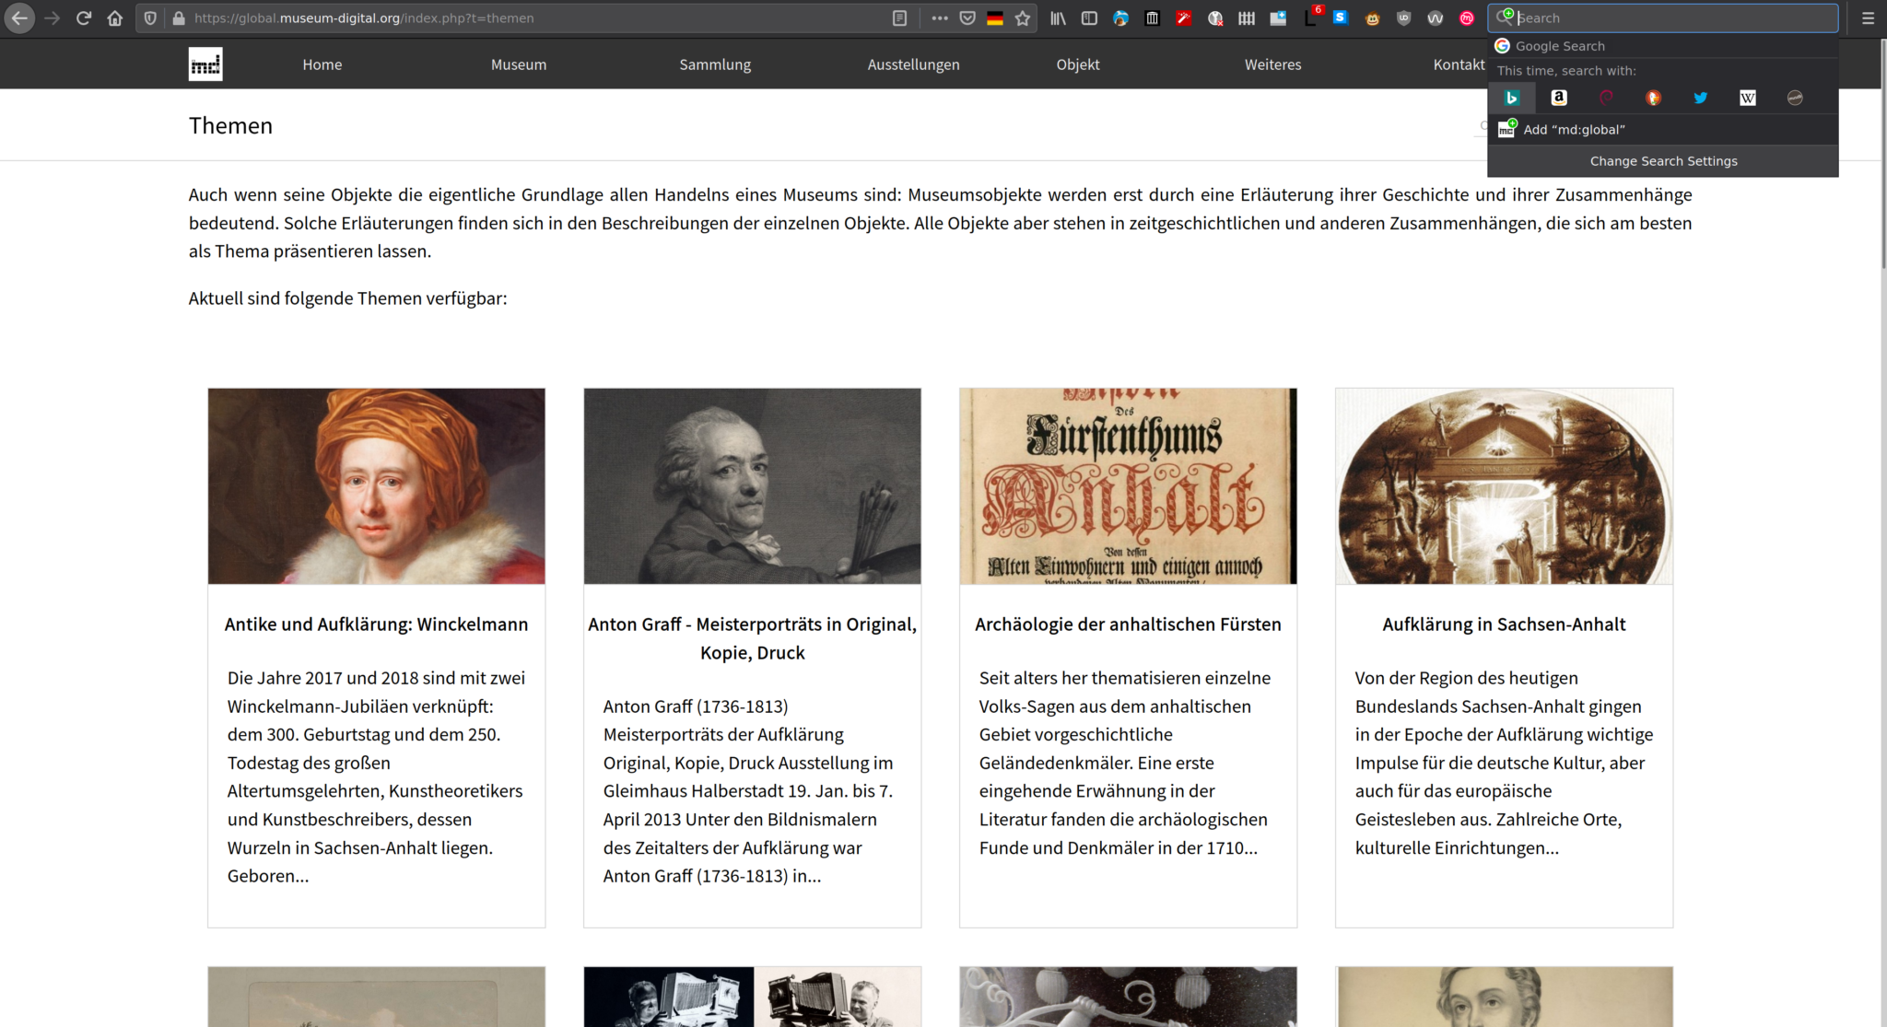The width and height of the screenshot is (1887, 1027).
Task: Click the German flag extension icon
Action: 995,18
